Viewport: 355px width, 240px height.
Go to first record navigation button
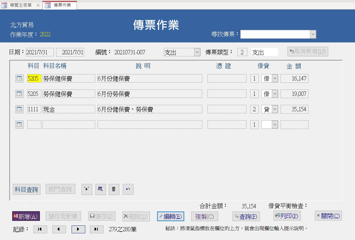[40, 229]
